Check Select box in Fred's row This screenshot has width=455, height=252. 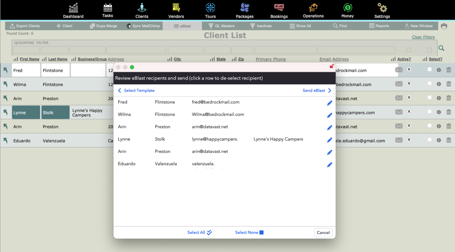pyautogui.click(x=430, y=69)
